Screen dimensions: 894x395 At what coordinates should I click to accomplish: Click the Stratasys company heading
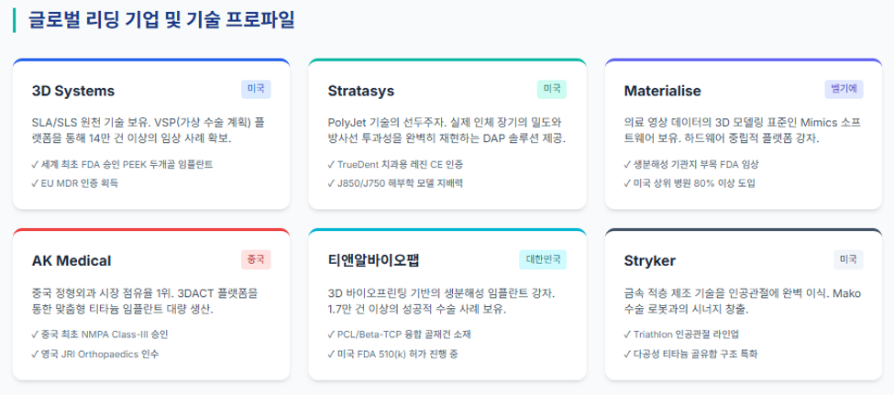pos(361,91)
